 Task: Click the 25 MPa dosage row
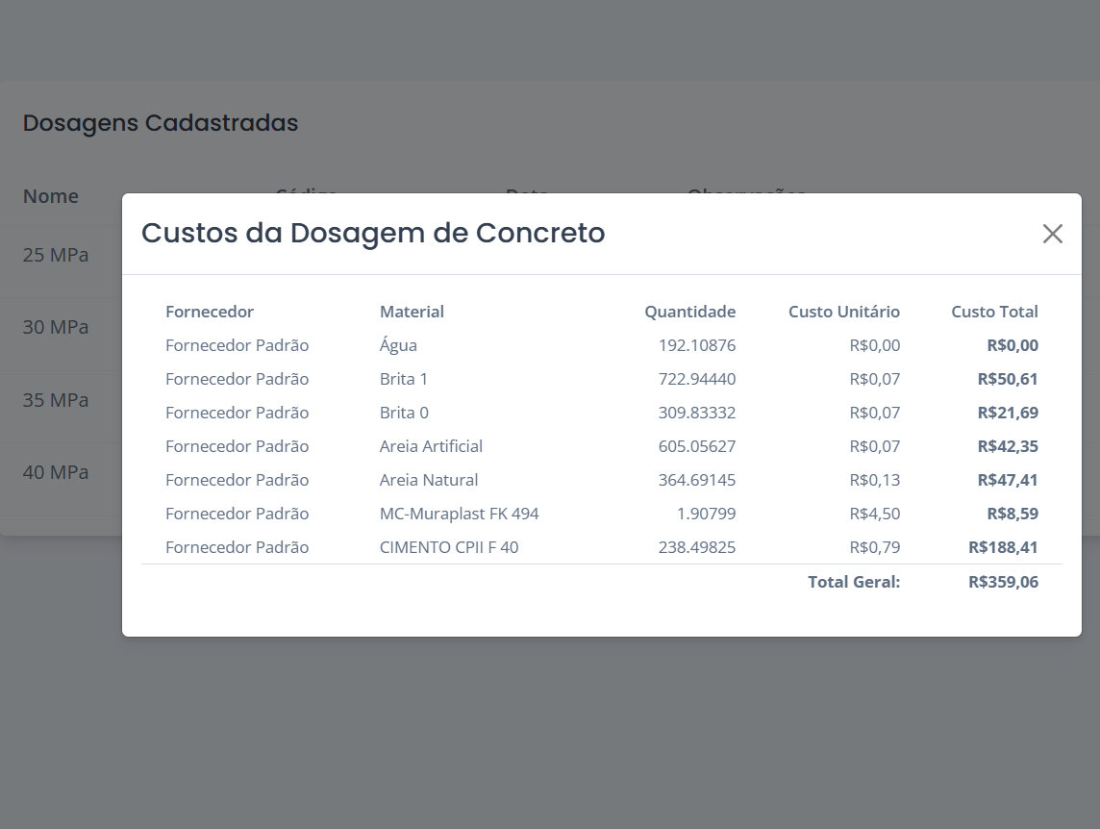[56, 256]
